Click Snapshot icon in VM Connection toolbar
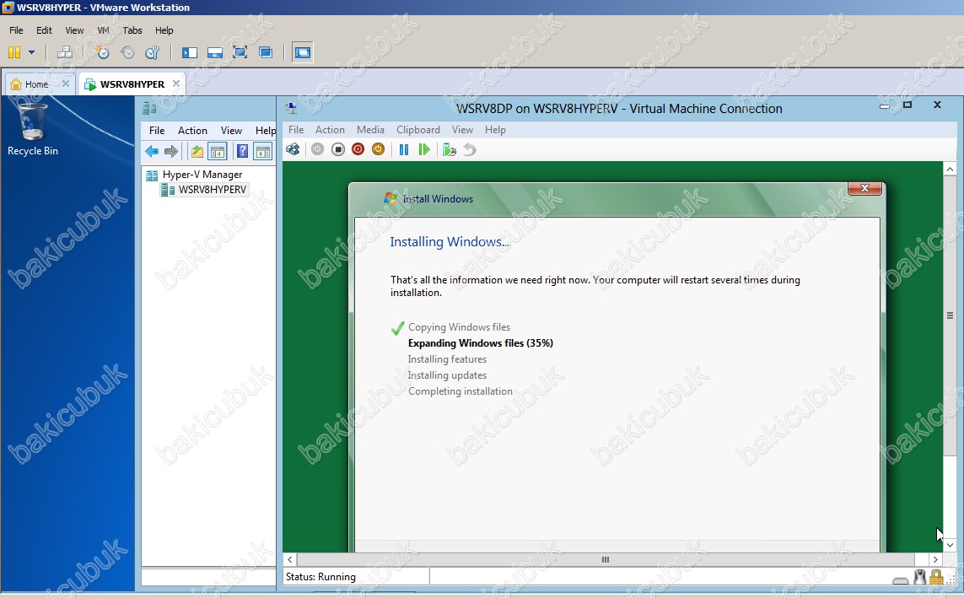The image size is (964, 598). 450,149
